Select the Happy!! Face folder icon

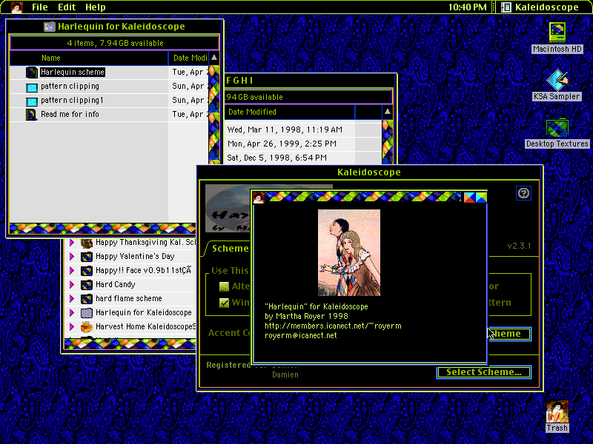[x=87, y=271]
